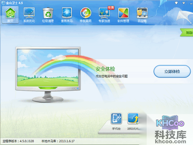The image size is (193, 145).
Task: Click the 找出您电脑中的安全问题 subtitle
Action: [112, 76]
